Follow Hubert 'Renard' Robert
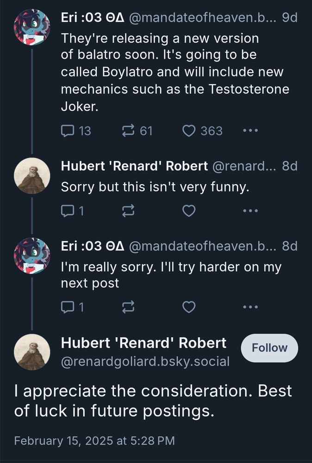The width and height of the screenshot is (312, 463). coord(269,348)
